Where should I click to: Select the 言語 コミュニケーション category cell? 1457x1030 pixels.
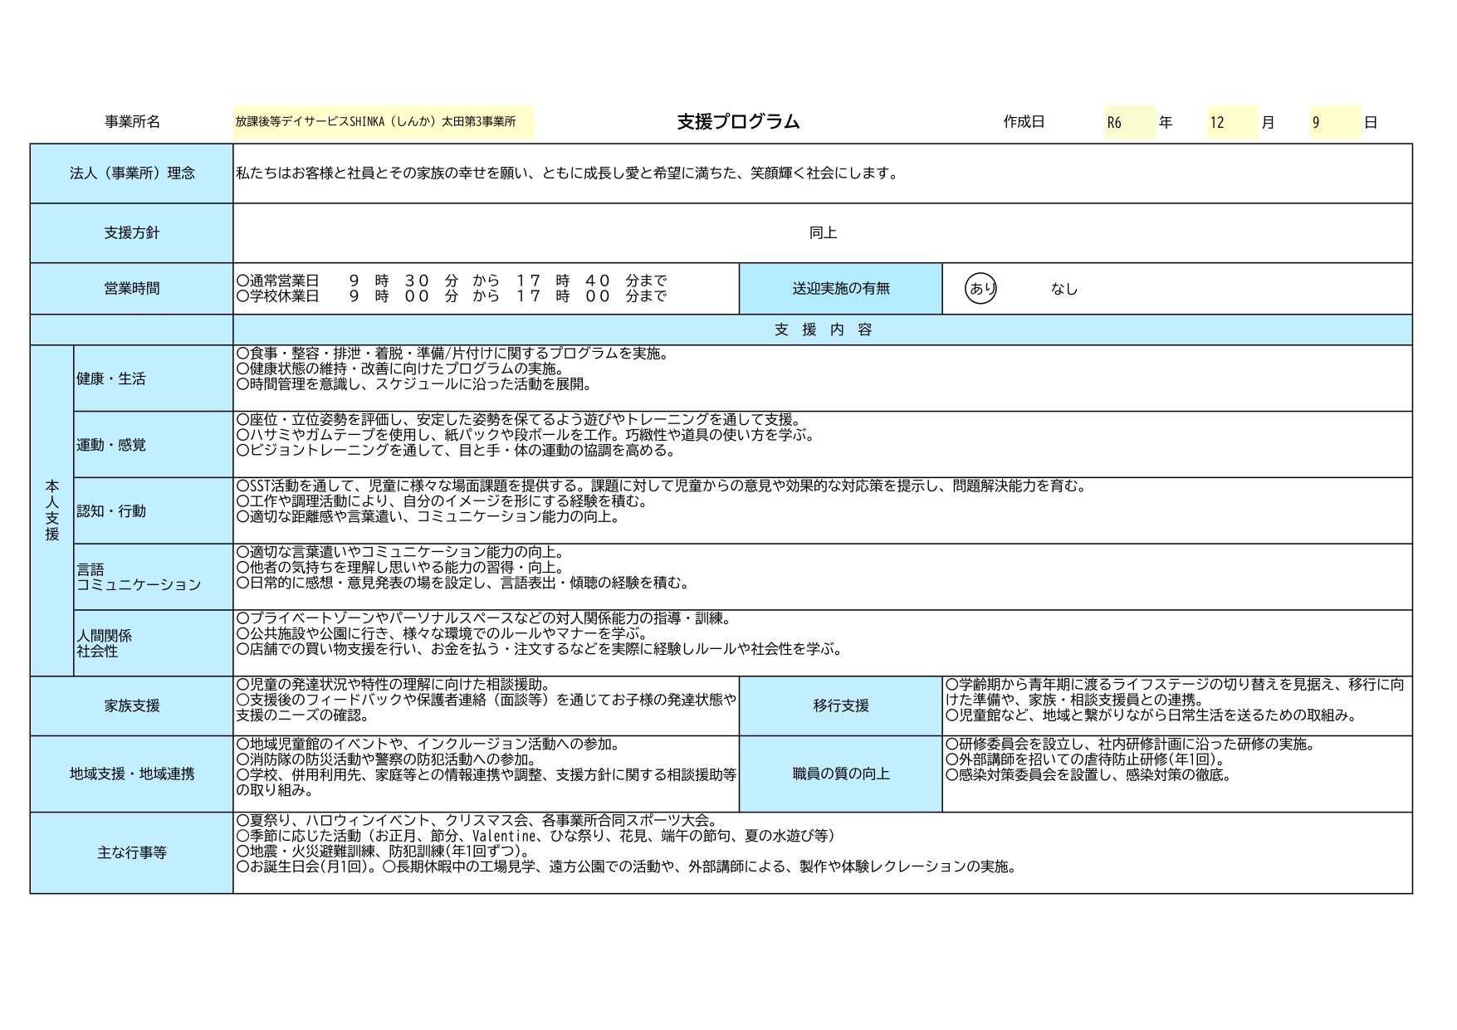tap(153, 577)
